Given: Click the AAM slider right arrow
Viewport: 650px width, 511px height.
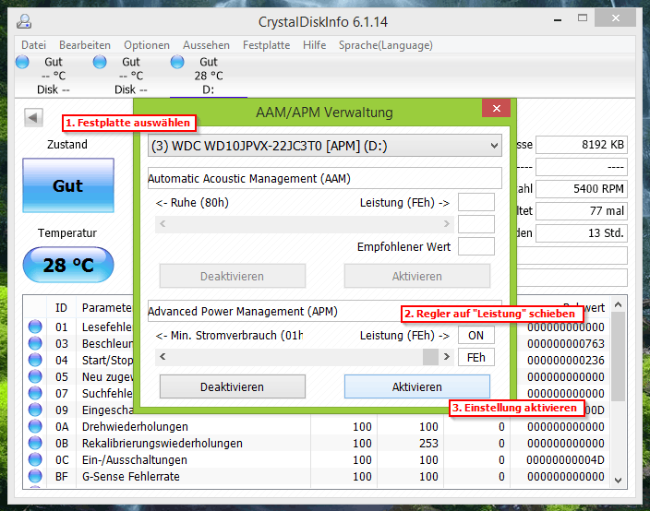Looking at the screenshot, I should point(447,224).
